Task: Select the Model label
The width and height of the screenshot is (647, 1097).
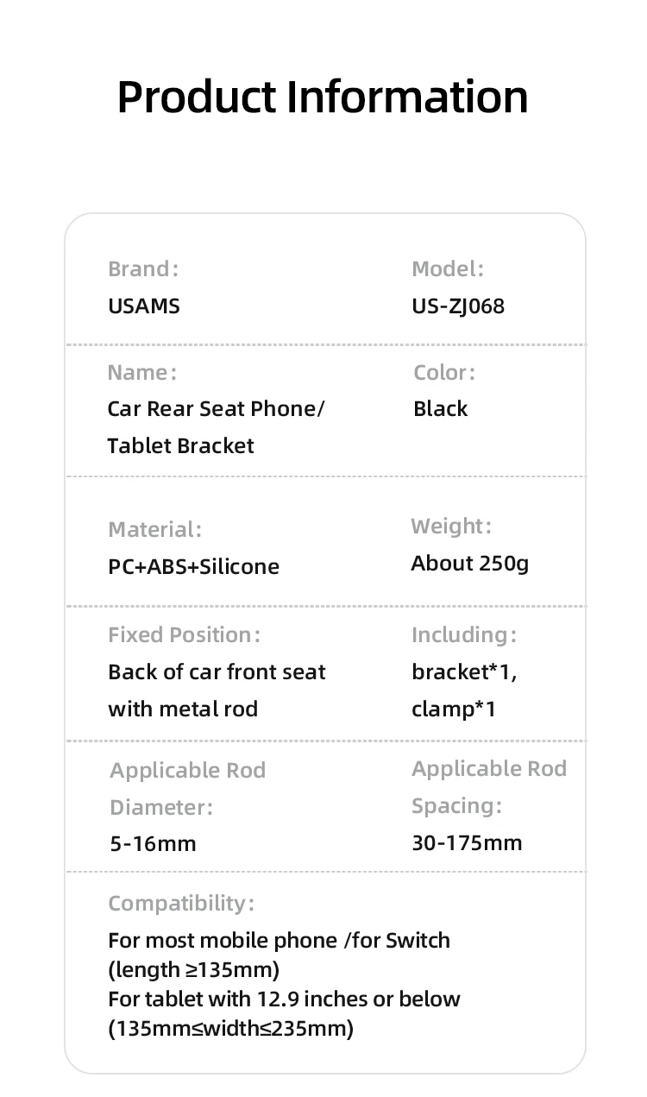Action: pyautogui.click(x=448, y=268)
